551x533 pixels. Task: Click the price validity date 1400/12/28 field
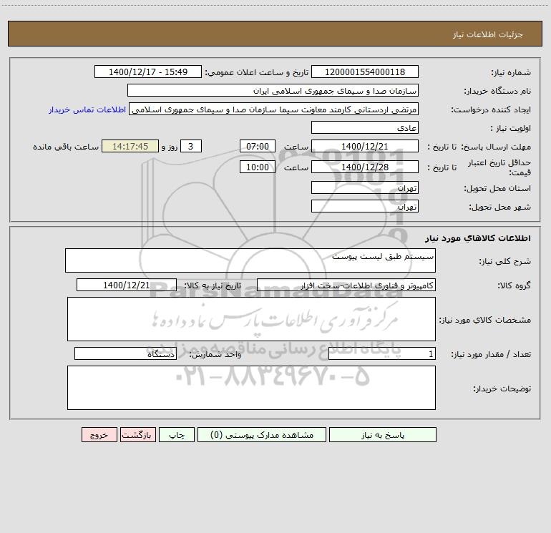(365, 167)
